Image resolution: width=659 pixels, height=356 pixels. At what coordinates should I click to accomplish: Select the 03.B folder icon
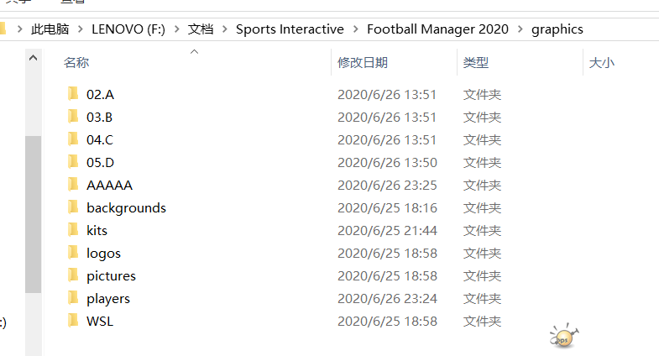73,116
